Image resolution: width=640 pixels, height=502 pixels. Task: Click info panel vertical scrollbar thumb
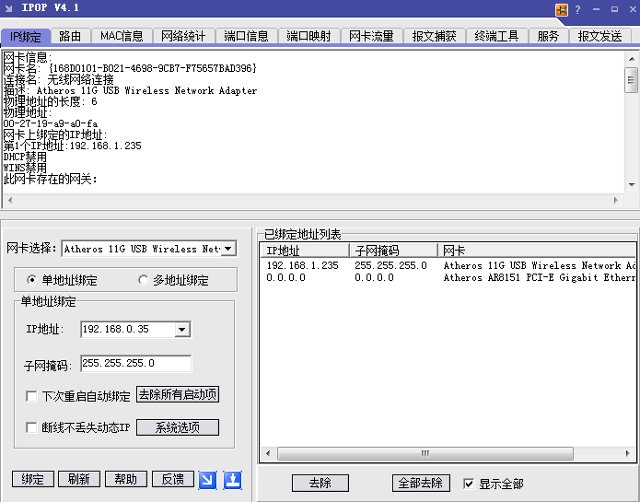tap(631, 80)
